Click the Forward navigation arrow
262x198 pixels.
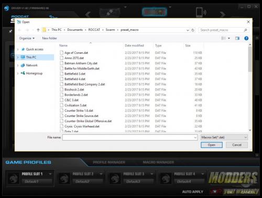(x=27, y=30)
